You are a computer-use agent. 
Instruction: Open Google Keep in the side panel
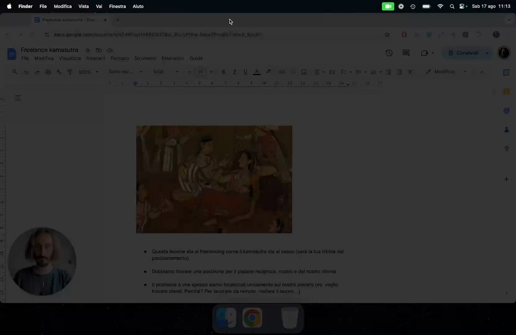click(x=506, y=92)
